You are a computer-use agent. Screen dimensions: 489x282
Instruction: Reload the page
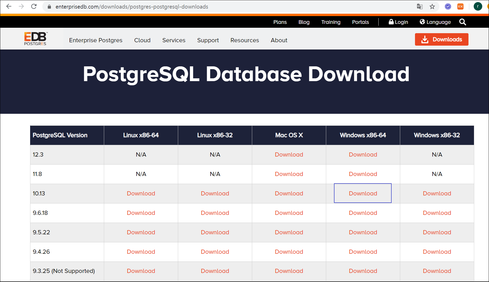coord(34,6)
